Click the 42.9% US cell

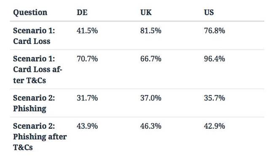click(x=214, y=126)
